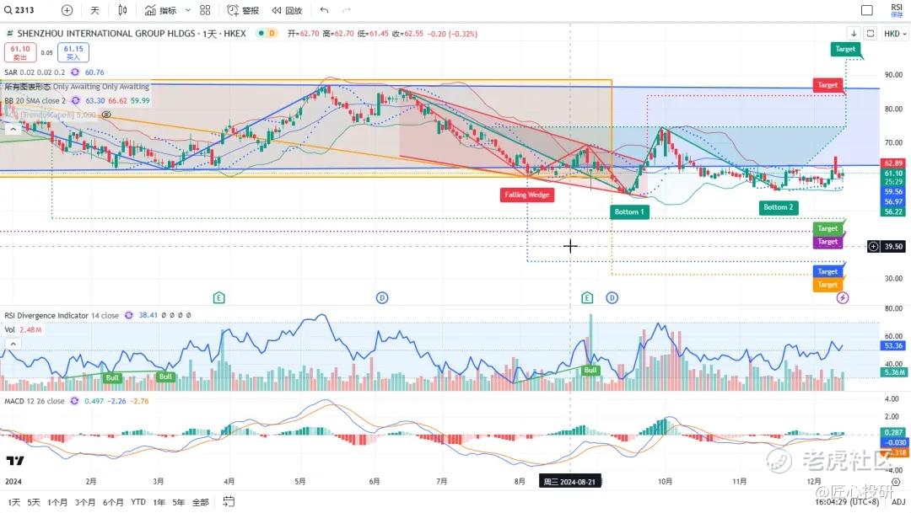Click the first dividend D marker
Screen dimensions: 911x513
[382, 297]
